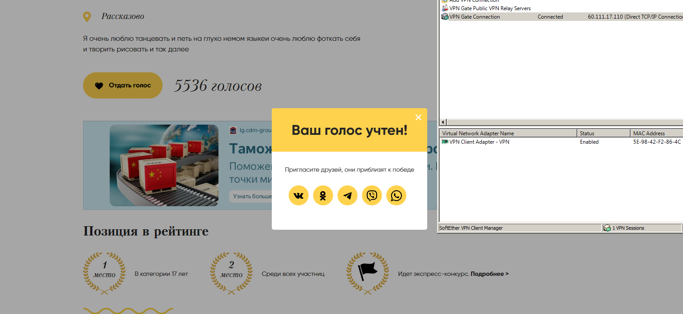The height and width of the screenshot is (314, 683).
Task: Click the location pin icon near Рассказово
Action: 87,17
